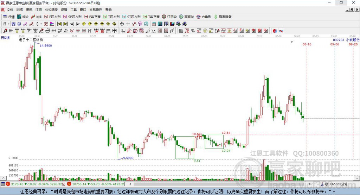This screenshot has width=360, height=195.
Task: Select the target crosshair circle tool
Action: coord(72,31)
